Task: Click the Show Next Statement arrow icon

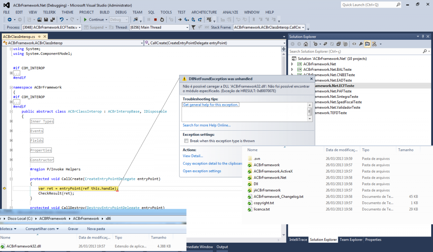Action: (x=180, y=19)
